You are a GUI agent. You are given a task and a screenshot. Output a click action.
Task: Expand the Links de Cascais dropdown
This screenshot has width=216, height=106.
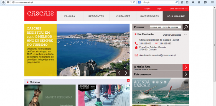(x=179, y=9)
